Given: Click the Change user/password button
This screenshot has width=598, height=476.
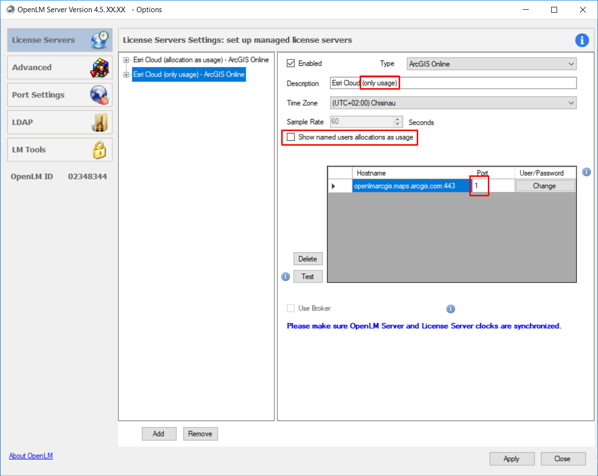Looking at the screenshot, I should pos(544,186).
